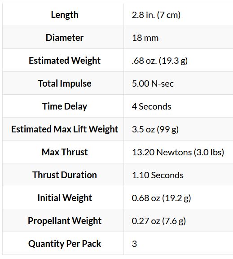Click the Total Impulse label
Image resolution: width=233 pixels, height=259 pixels.
click(x=65, y=83)
